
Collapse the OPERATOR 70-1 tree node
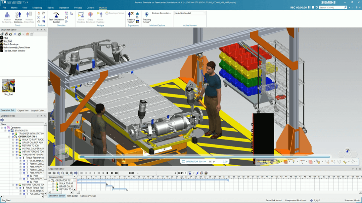point(9,137)
